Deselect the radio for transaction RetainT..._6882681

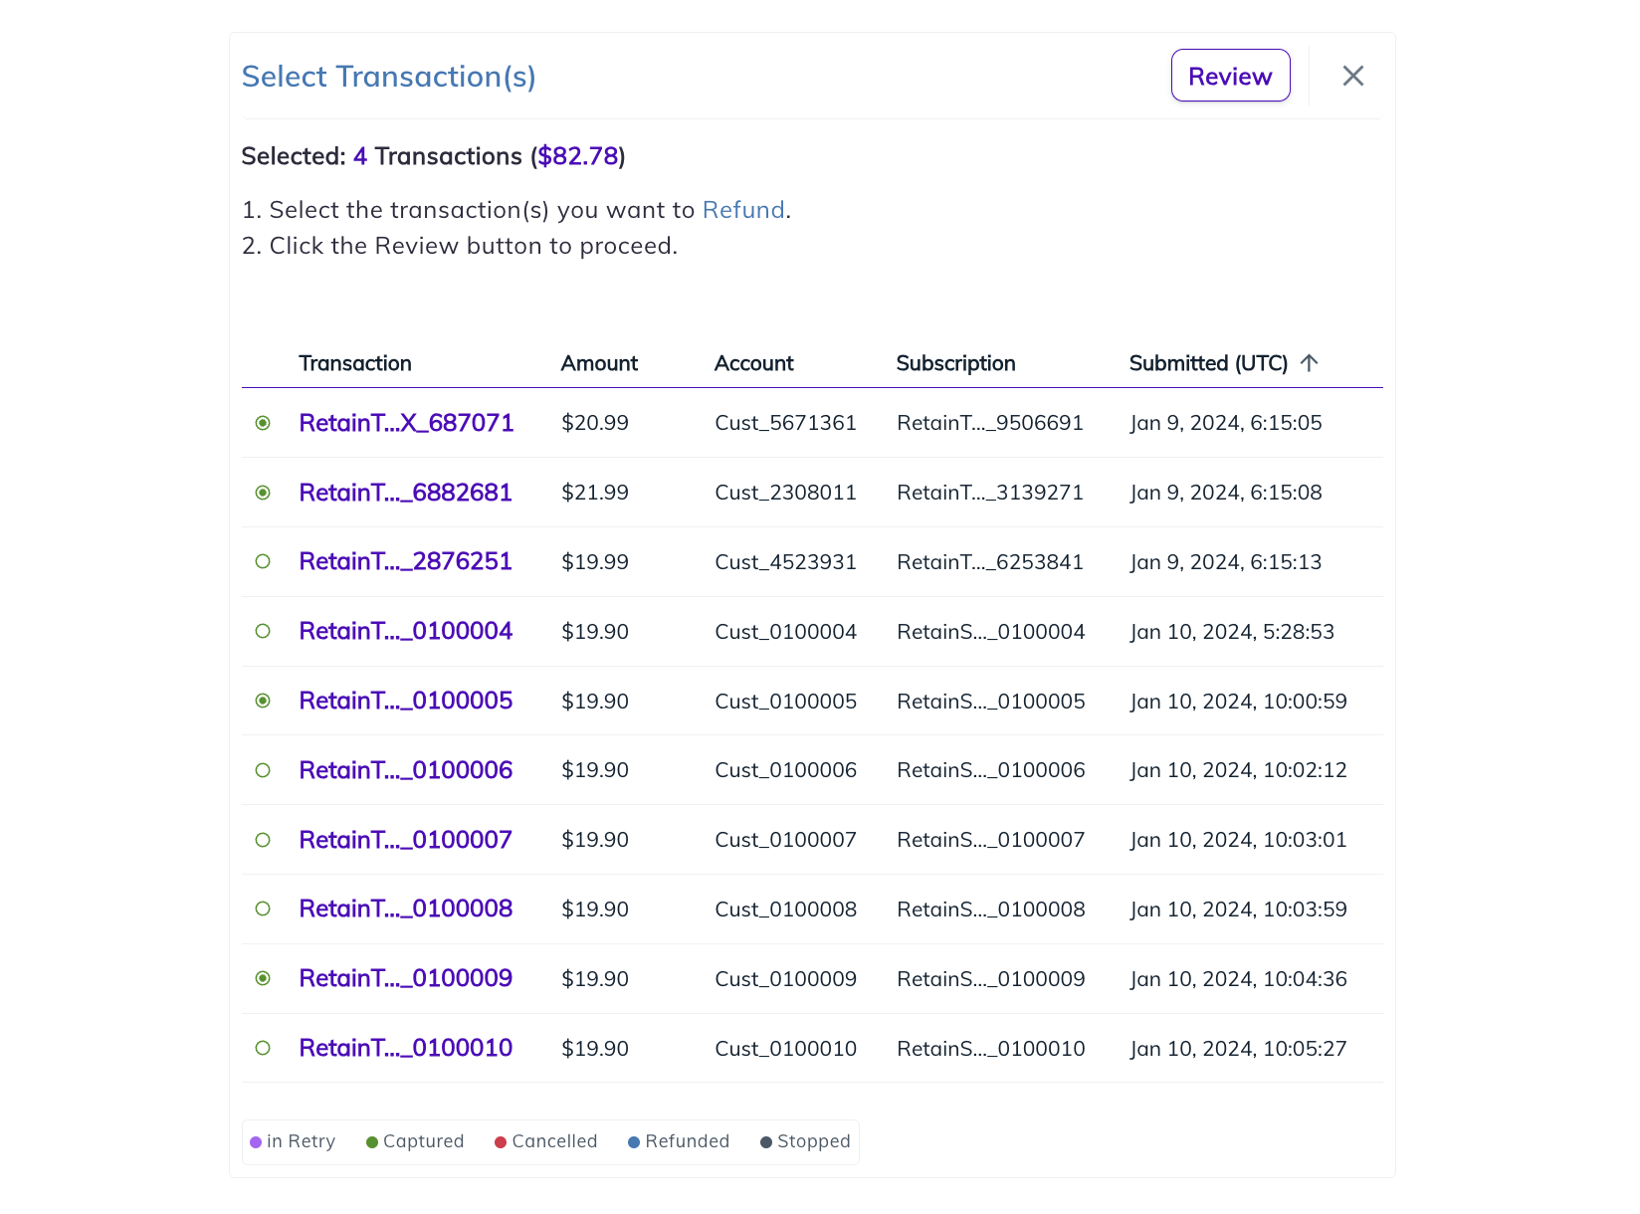(263, 493)
